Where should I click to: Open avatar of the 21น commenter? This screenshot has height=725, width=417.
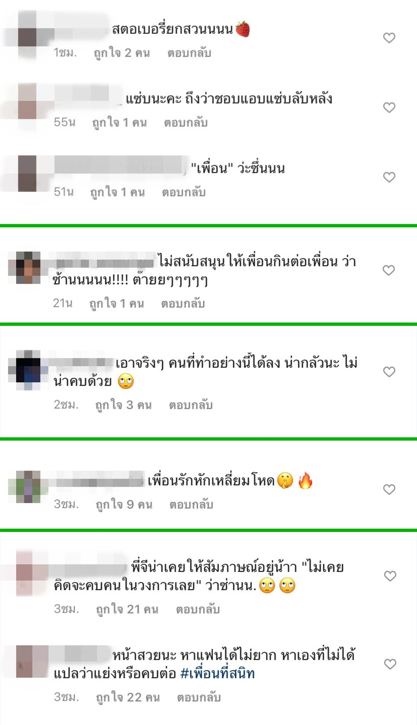coord(28,268)
